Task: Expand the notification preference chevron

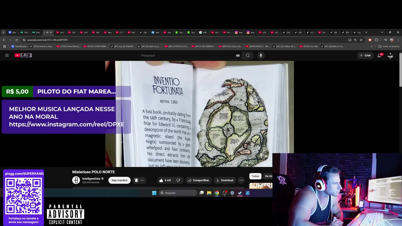Action: [142, 180]
